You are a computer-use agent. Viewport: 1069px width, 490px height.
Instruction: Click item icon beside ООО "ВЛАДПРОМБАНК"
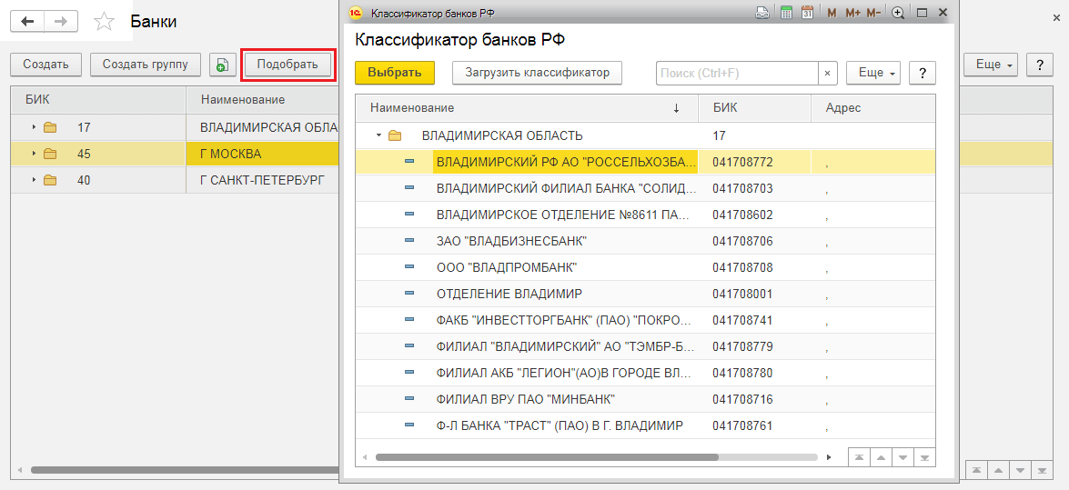[x=409, y=267]
